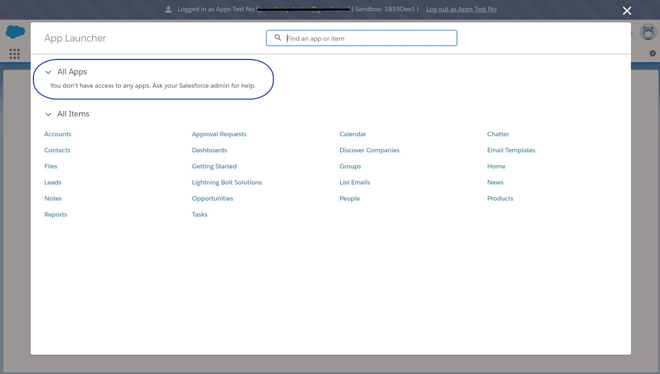Go to Files
This screenshot has height=374, width=660.
pos(51,166)
